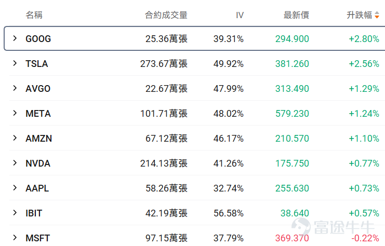Click TSLA volume 273.67萬張

click(164, 64)
